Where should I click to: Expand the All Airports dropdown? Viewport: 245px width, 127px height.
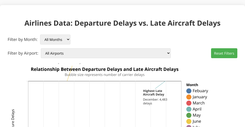(106, 53)
